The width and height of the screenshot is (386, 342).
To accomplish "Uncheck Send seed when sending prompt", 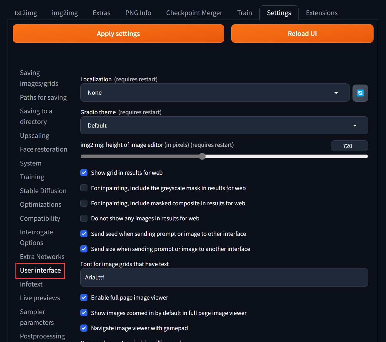I will click(84, 233).
